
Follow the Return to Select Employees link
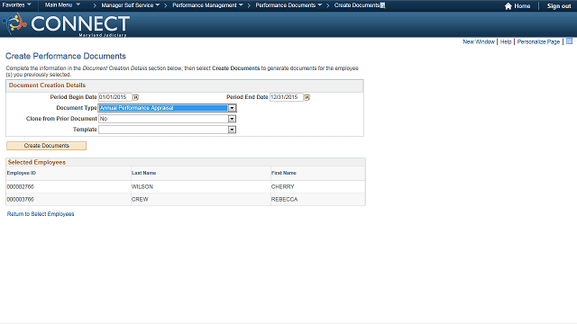41,214
